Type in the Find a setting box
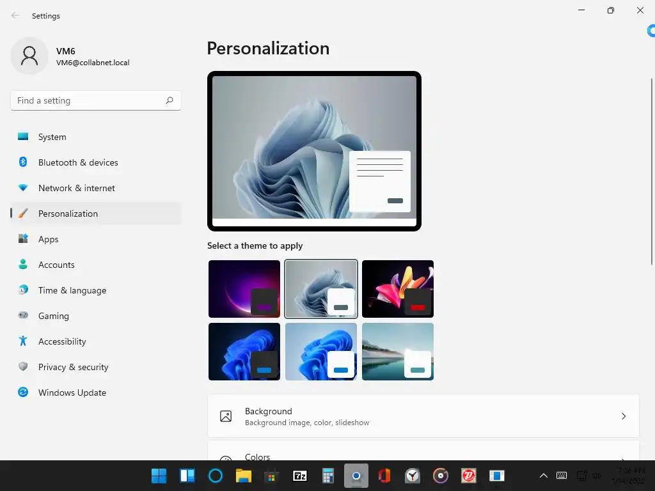Image resolution: width=655 pixels, height=491 pixels. point(96,100)
